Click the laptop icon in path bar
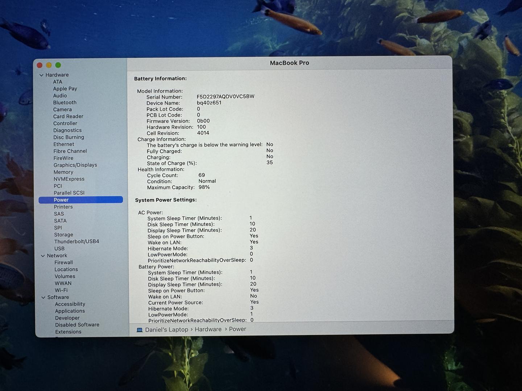Viewport: 522px width, 391px height. pyautogui.click(x=140, y=330)
